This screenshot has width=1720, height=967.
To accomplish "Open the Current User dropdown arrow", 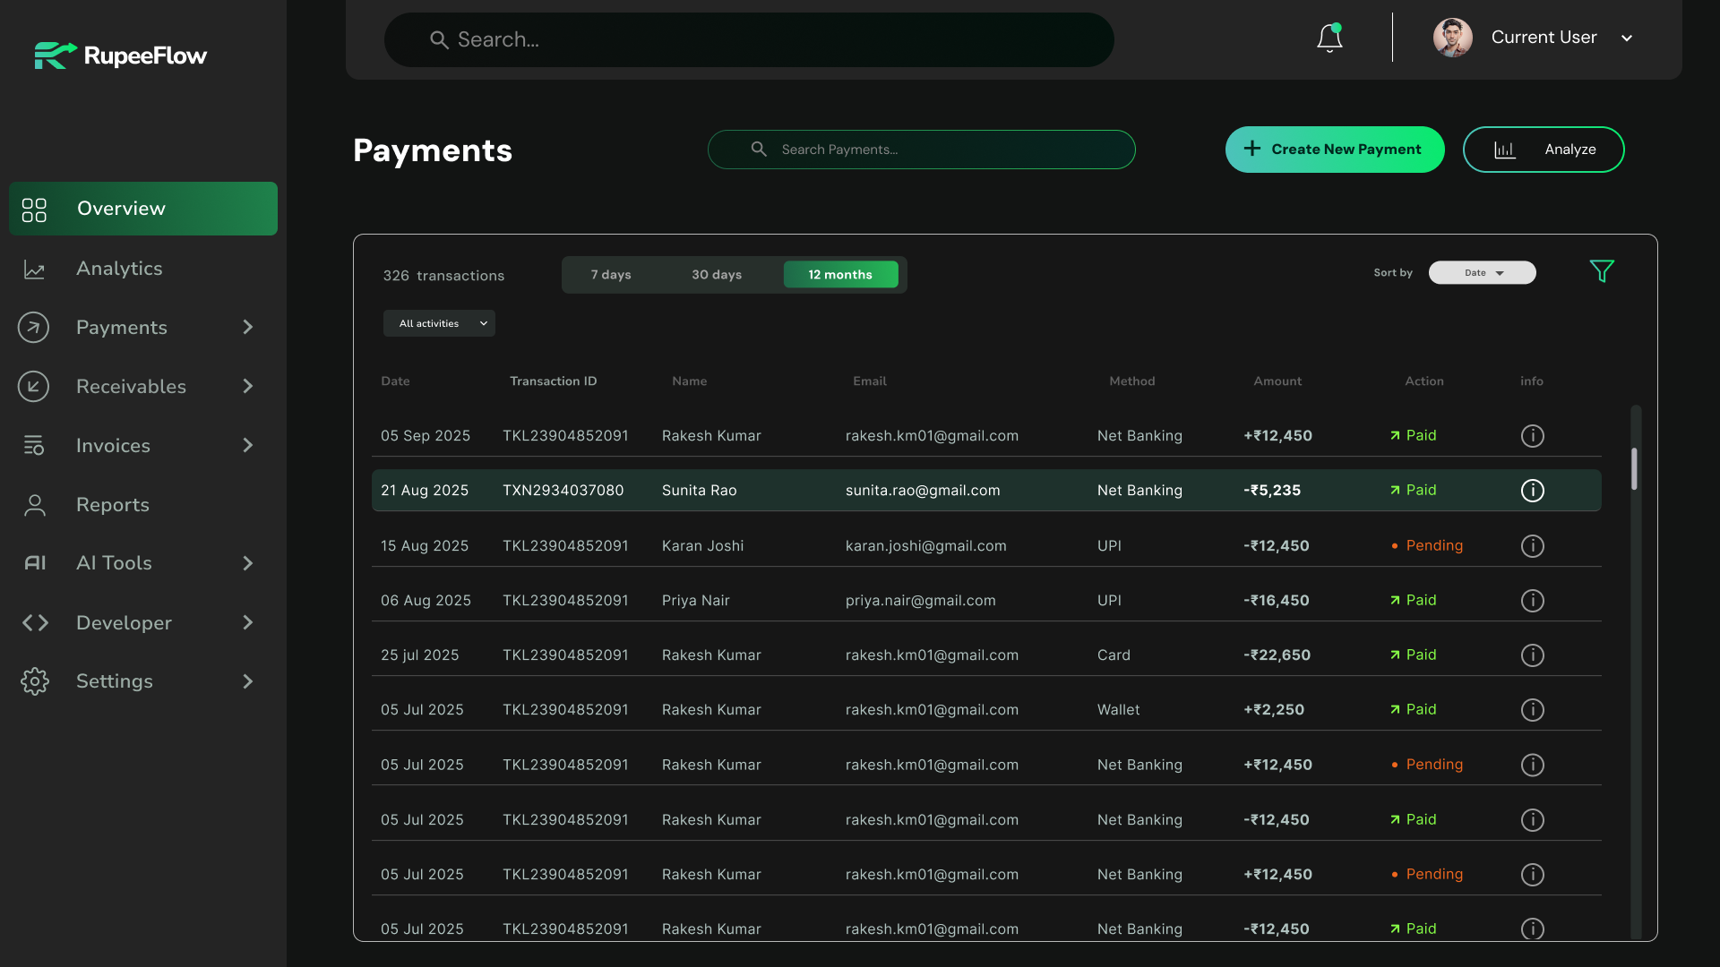I will (x=1627, y=39).
